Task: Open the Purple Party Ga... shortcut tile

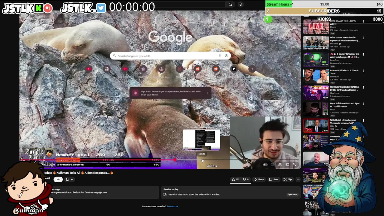Action: coord(161,69)
